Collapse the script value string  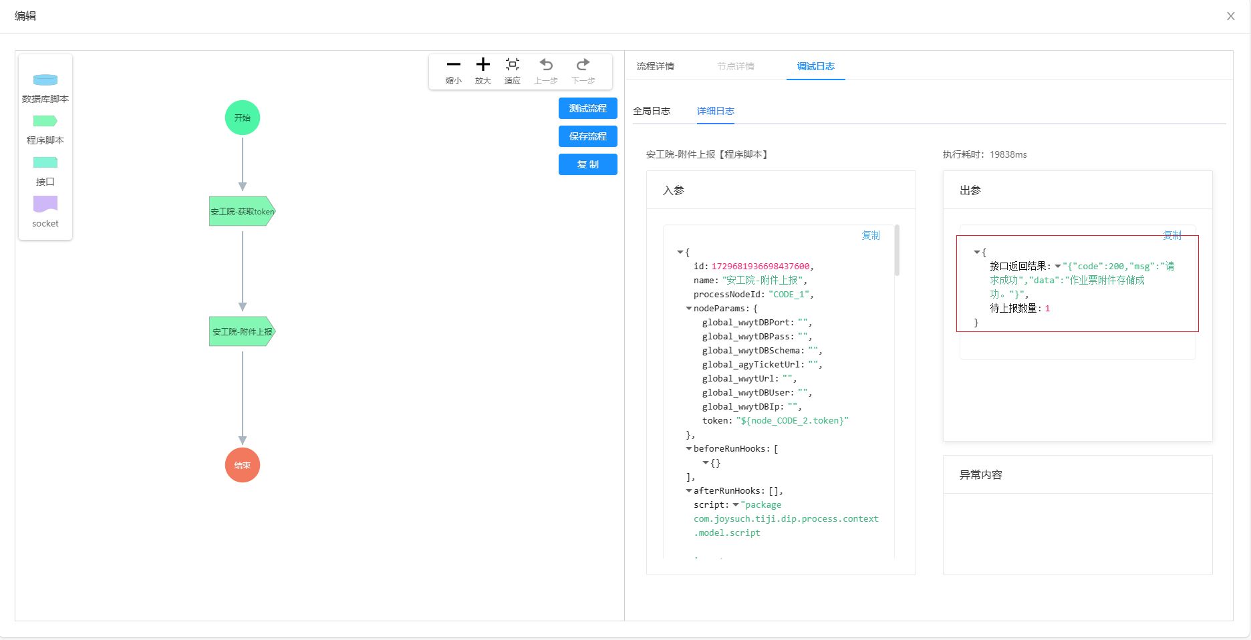coord(736,505)
